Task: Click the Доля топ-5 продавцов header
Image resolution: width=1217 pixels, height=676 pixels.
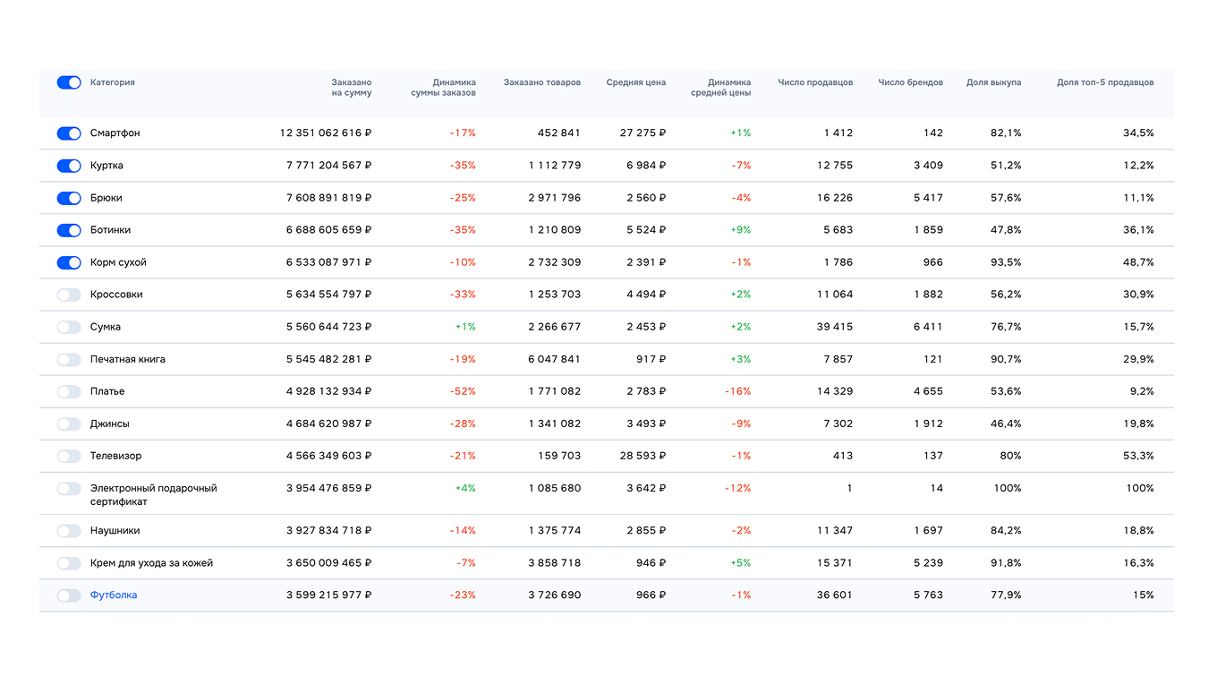Action: (x=1104, y=82)
